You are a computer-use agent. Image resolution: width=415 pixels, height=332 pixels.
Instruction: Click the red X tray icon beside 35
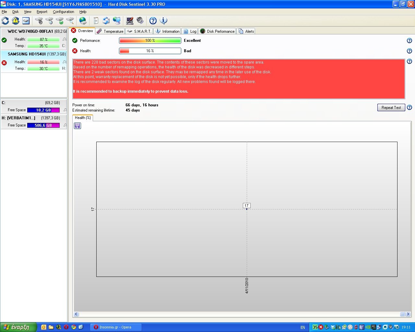point(321,327)
